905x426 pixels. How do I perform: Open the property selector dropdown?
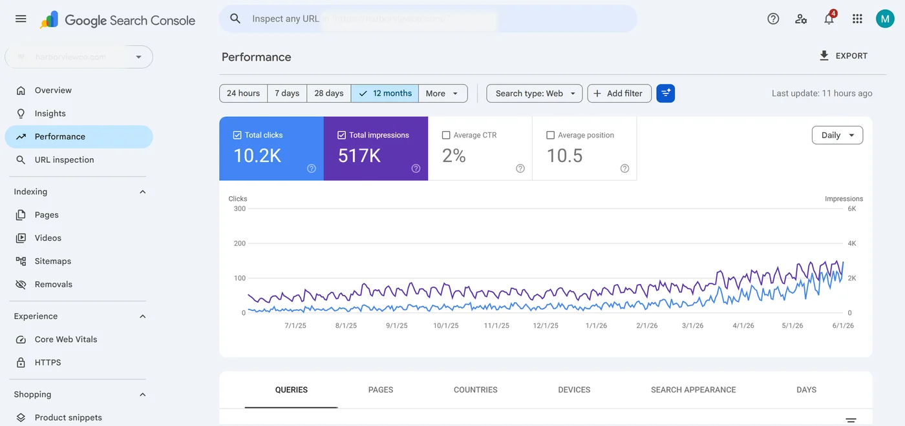coord(79,57)
